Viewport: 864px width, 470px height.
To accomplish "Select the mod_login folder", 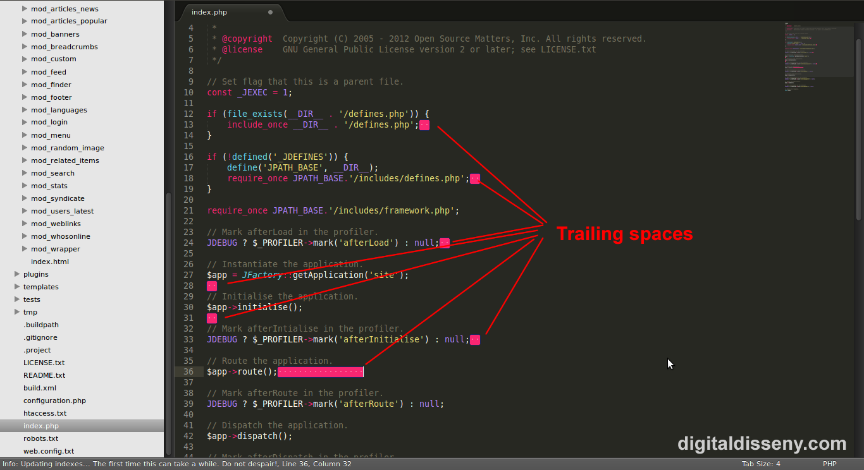I will click(49, 123).
